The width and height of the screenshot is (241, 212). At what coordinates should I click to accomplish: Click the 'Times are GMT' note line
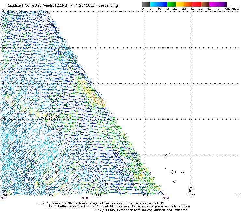[x=101, y=203]
